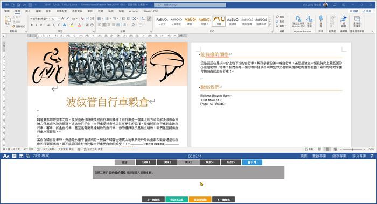Click the Enclose Characters icon

coord(92,25)
